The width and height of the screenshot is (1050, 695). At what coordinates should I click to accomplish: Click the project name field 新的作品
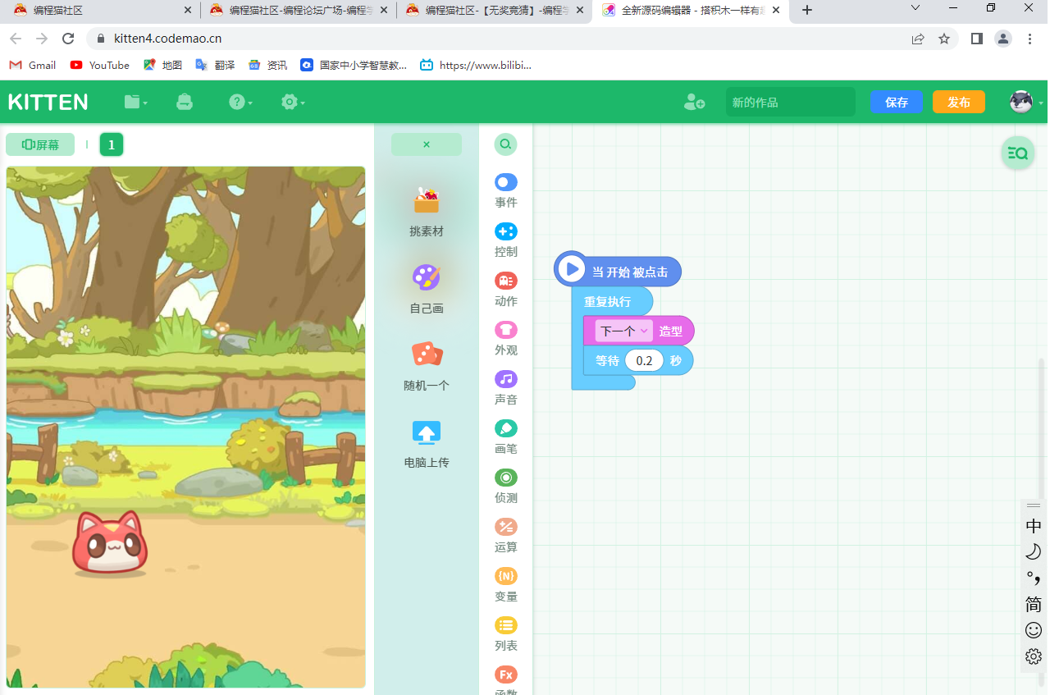790,102
